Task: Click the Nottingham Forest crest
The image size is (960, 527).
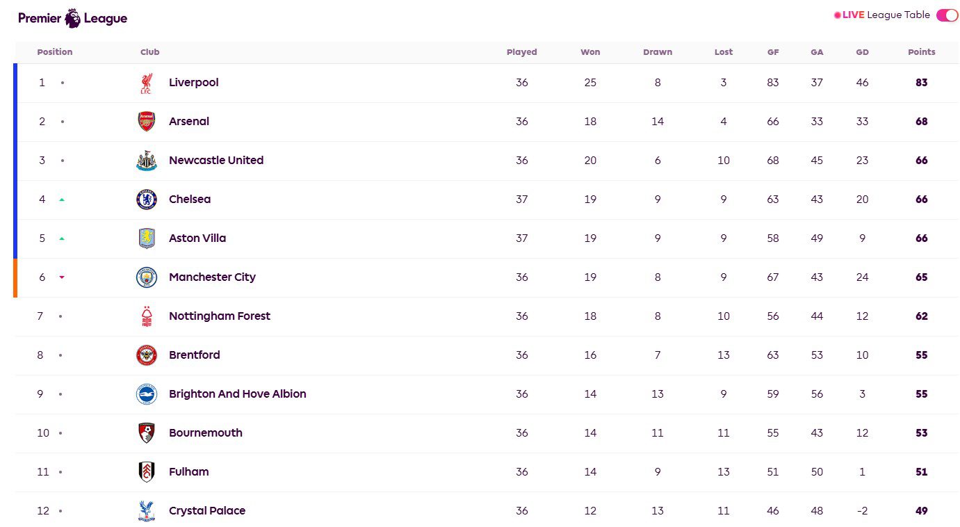Action: point(146,316)
